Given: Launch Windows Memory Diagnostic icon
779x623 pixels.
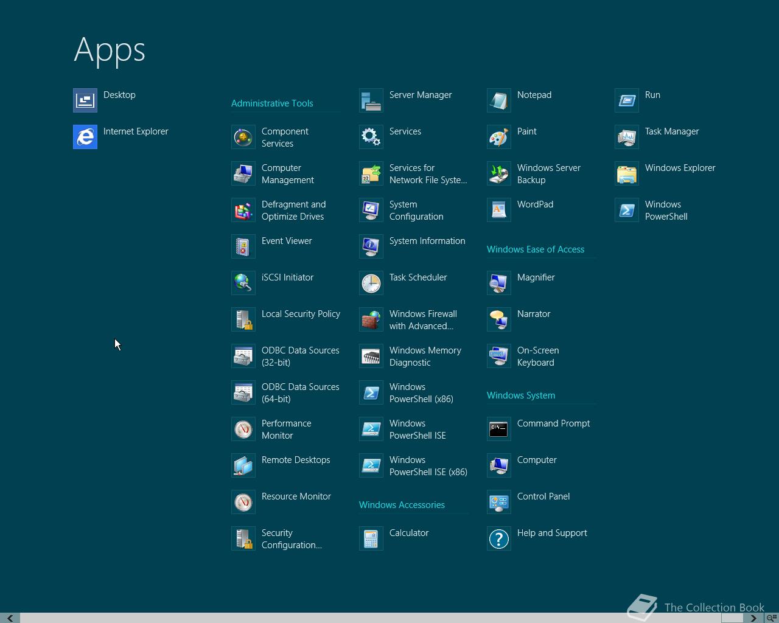Looking at the screenshot, I should click(371, 356).
